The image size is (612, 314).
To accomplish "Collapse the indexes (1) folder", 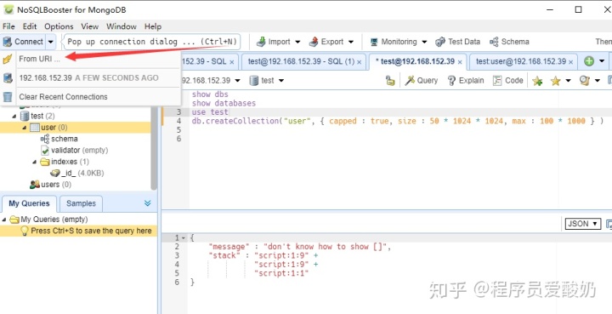I will 35,162.
